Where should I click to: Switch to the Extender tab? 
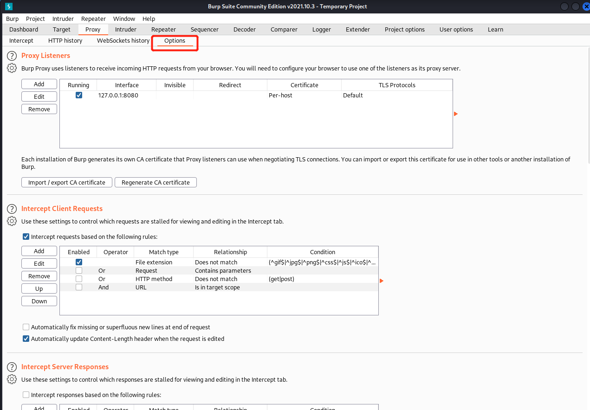pyautogui.click(x=358, y=29)
